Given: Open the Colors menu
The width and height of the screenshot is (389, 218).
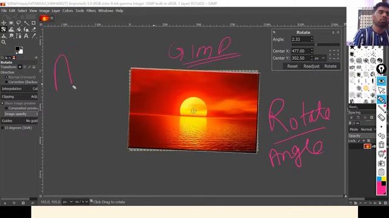Looking at the screenshot, I should (67, 11).
